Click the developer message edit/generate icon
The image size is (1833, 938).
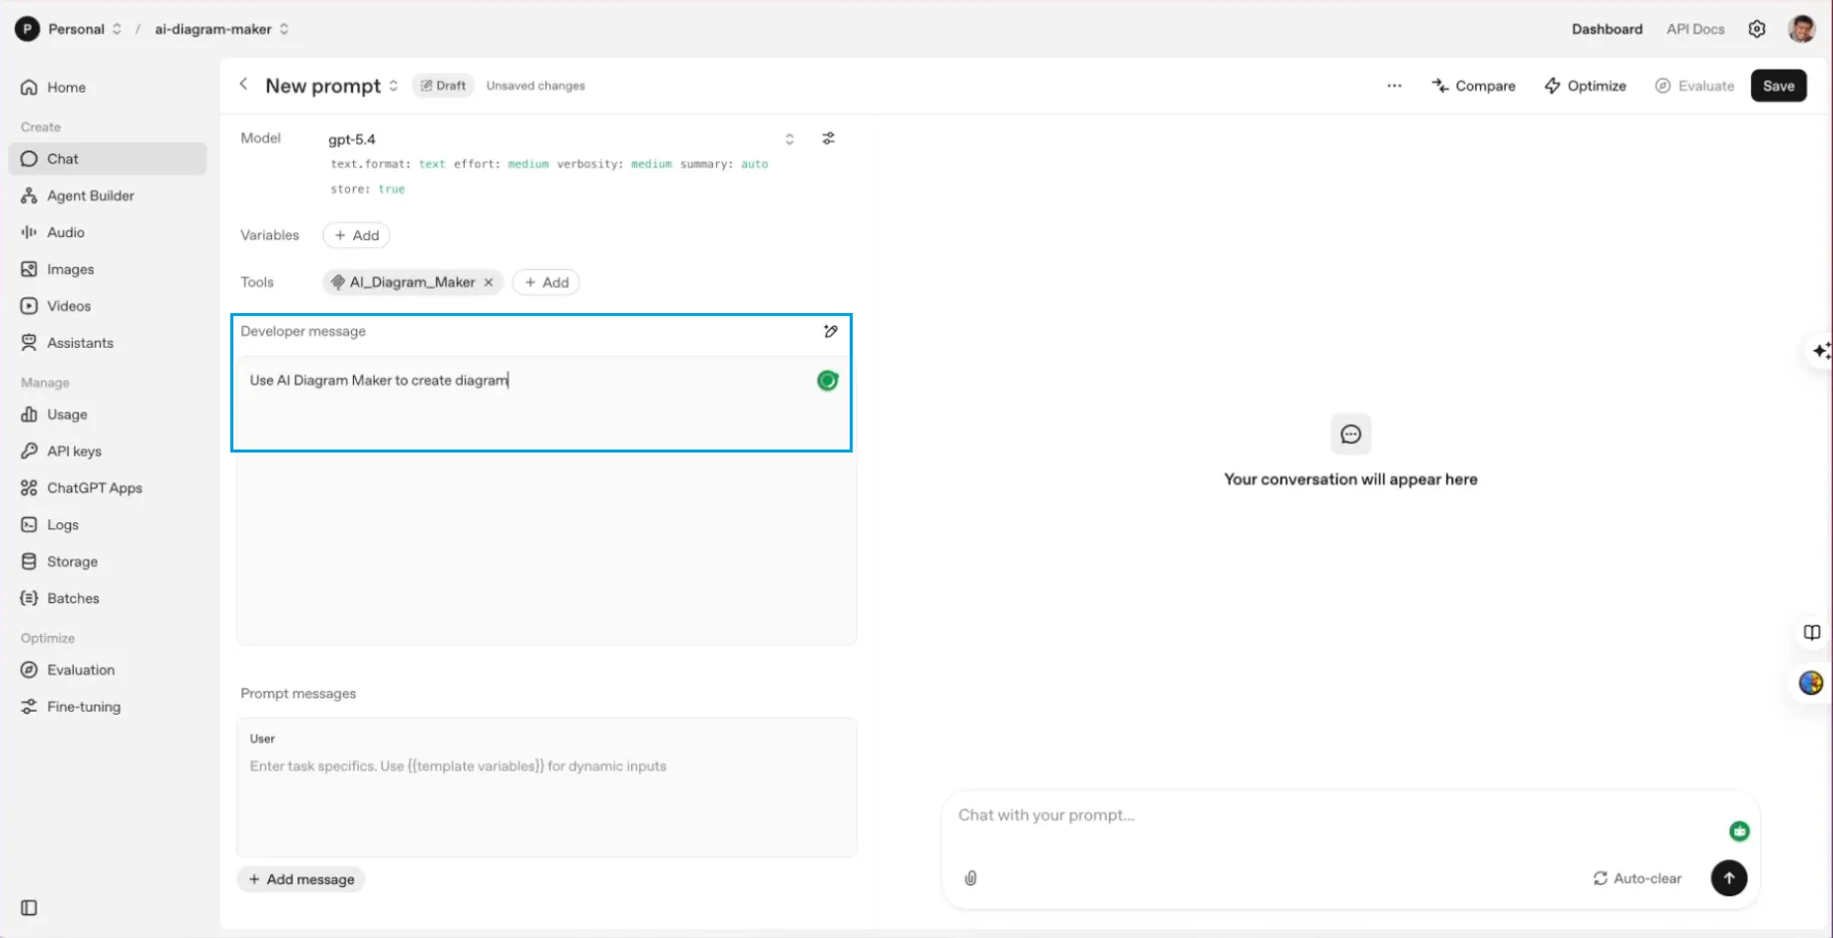pos(830,331)
